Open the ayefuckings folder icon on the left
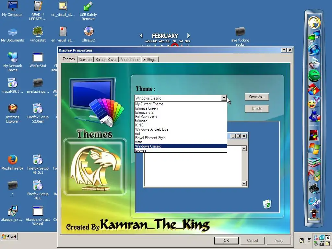The height and width of the screenshot is (249, 332). point(38,85)
